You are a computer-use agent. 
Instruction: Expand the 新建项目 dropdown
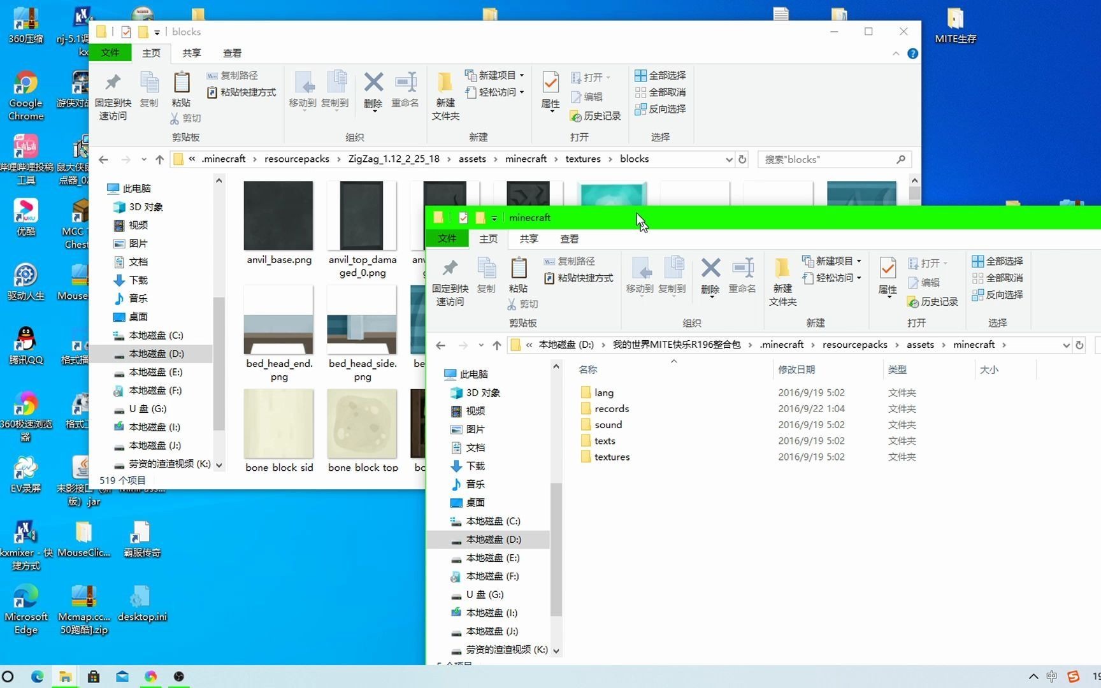(x=495, y=75)
